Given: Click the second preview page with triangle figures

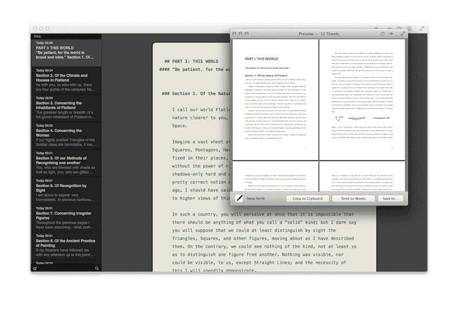Looking at the screenshot, I should 362,100.
